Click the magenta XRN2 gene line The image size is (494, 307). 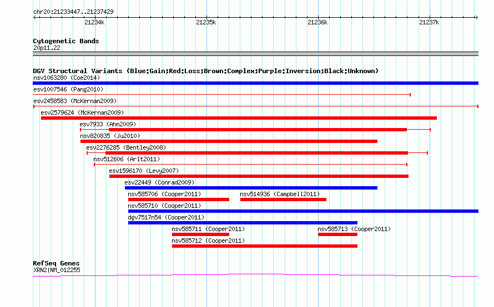point(255,275)
